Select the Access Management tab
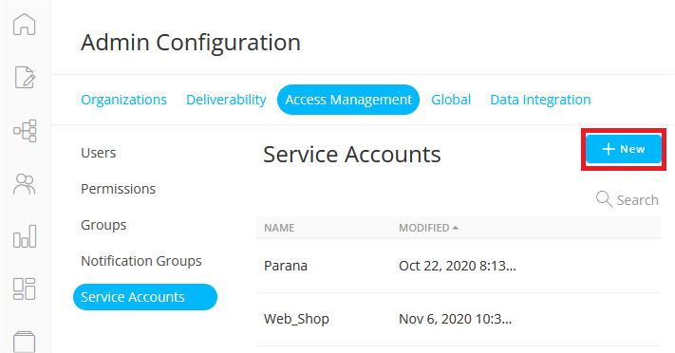Image resolution: width=675 pixels, height=353 pixels. 348,100
